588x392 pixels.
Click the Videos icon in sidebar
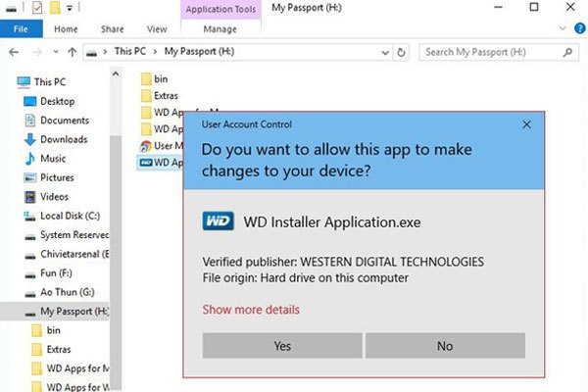coord(29,197)
